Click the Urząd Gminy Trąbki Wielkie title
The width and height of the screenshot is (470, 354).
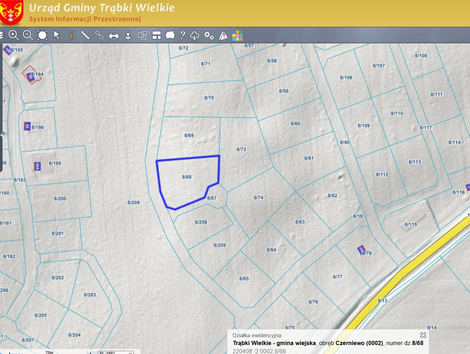102,8
